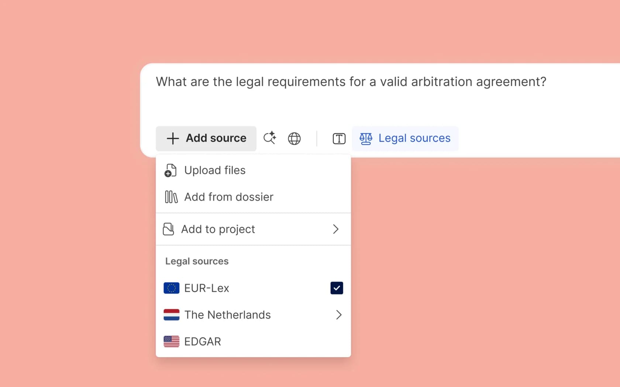Click the United States flag icon
Screen dimensions: 620x387
pyautogui.click(x=171, y=341)
